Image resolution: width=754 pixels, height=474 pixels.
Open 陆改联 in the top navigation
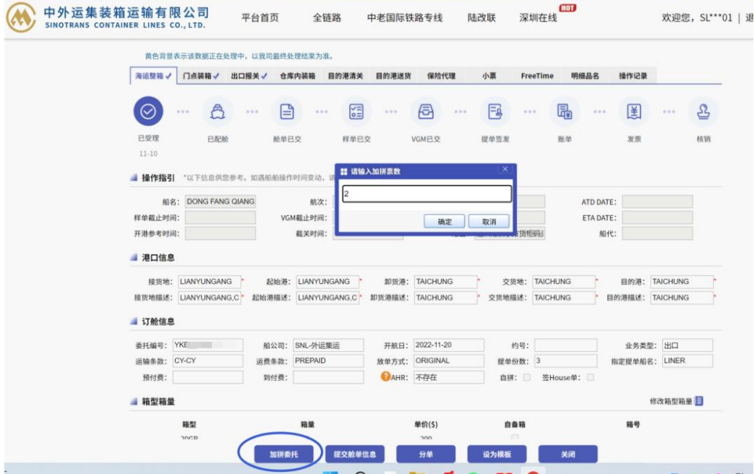pyautogui.click(x=481, y=18)
